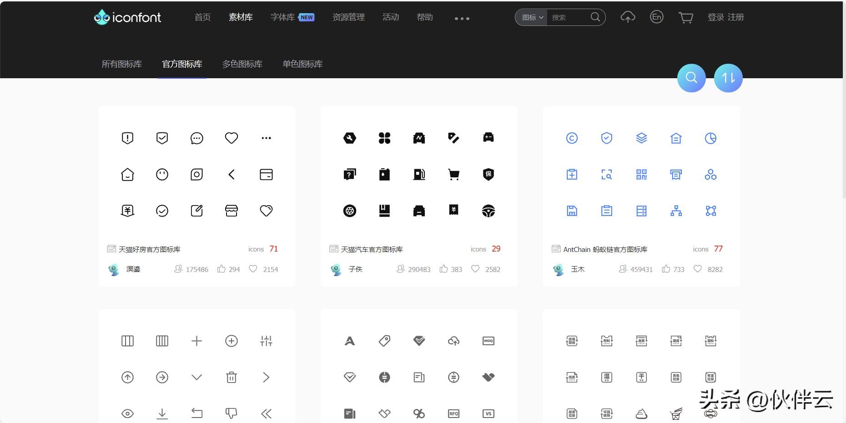Favorite the 天猫汽车 library with heart icon
Screen dimensions: 846x423
click(x=475, y=269)
